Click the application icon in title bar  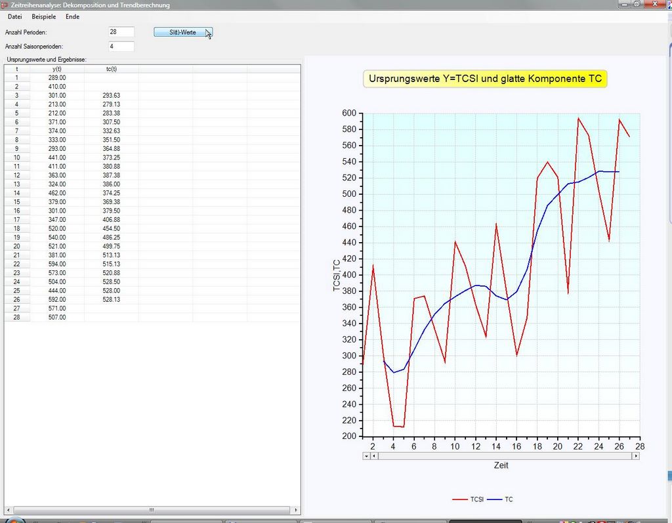point(5,5)
